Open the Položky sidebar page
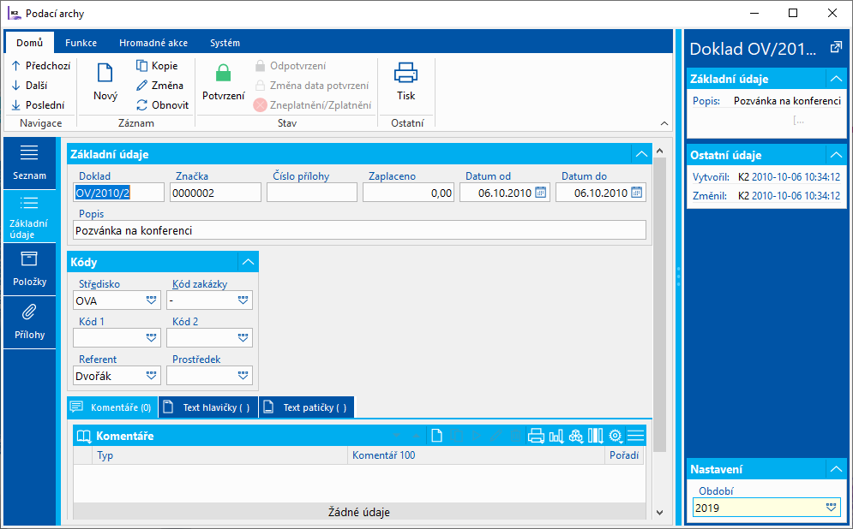This screenshot has height=529, width=853. point(29,270)
